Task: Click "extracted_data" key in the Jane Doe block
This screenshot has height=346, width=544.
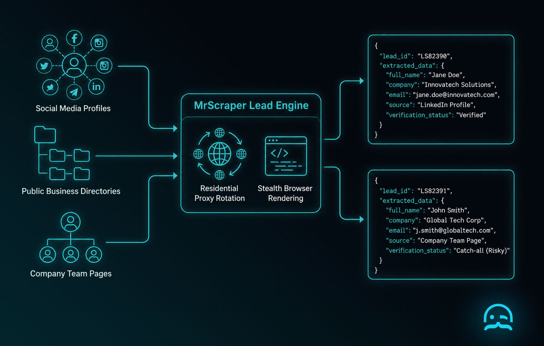Action: tap(408, 66)
